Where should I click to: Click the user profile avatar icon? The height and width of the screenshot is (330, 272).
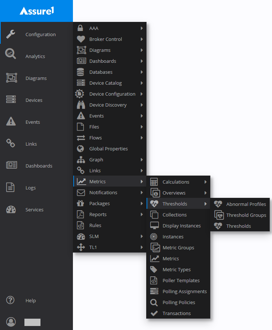pos(11,322)
